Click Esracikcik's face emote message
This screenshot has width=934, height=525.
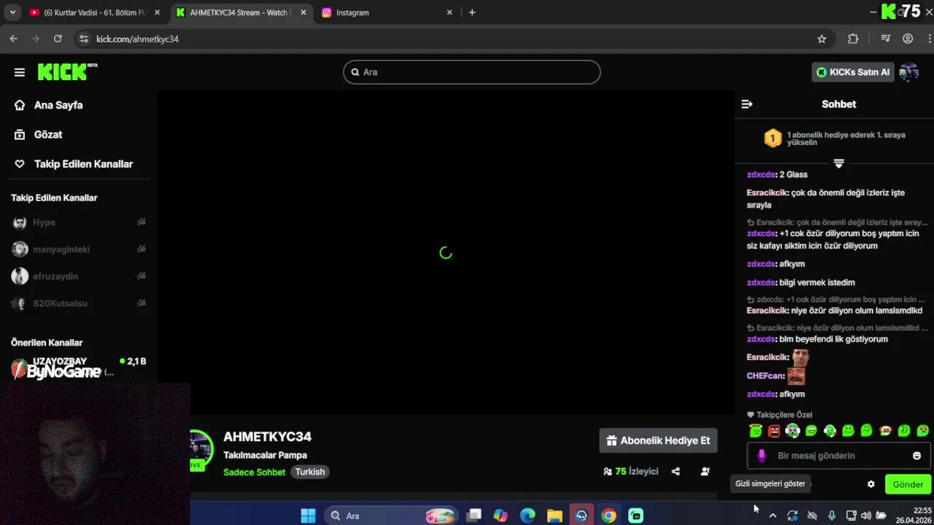pyautogui.click(x=800, y=357)
